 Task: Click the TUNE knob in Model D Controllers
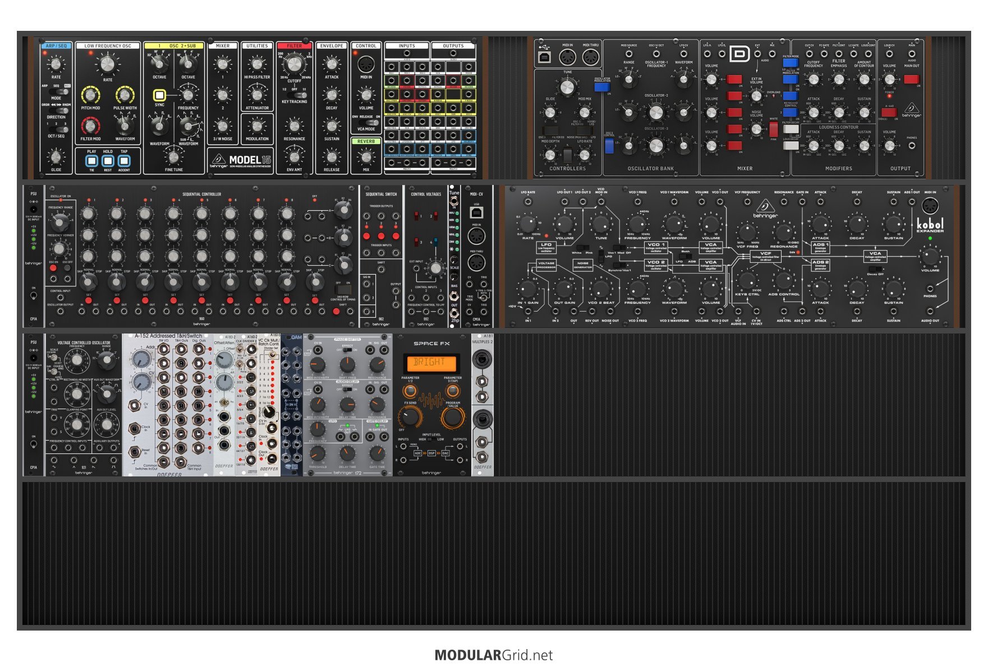tap(567, 87)
